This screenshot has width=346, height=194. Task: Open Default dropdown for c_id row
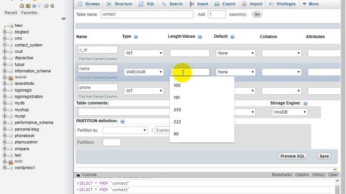pyautogui.click(x=236, y=53)
